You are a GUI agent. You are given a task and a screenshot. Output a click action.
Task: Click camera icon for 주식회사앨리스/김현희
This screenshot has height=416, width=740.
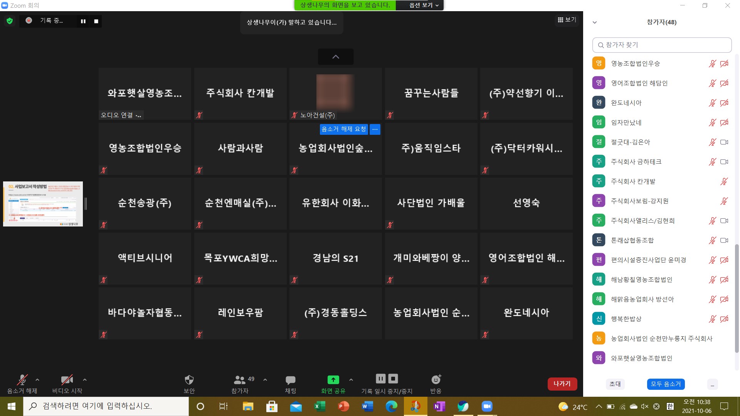[724, 221]
